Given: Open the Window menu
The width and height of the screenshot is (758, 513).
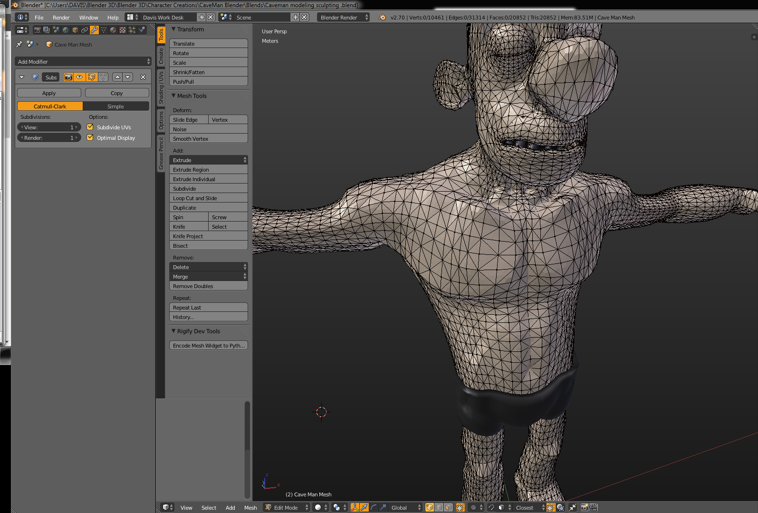Looking at the screenshot, I should coord(88,17).
